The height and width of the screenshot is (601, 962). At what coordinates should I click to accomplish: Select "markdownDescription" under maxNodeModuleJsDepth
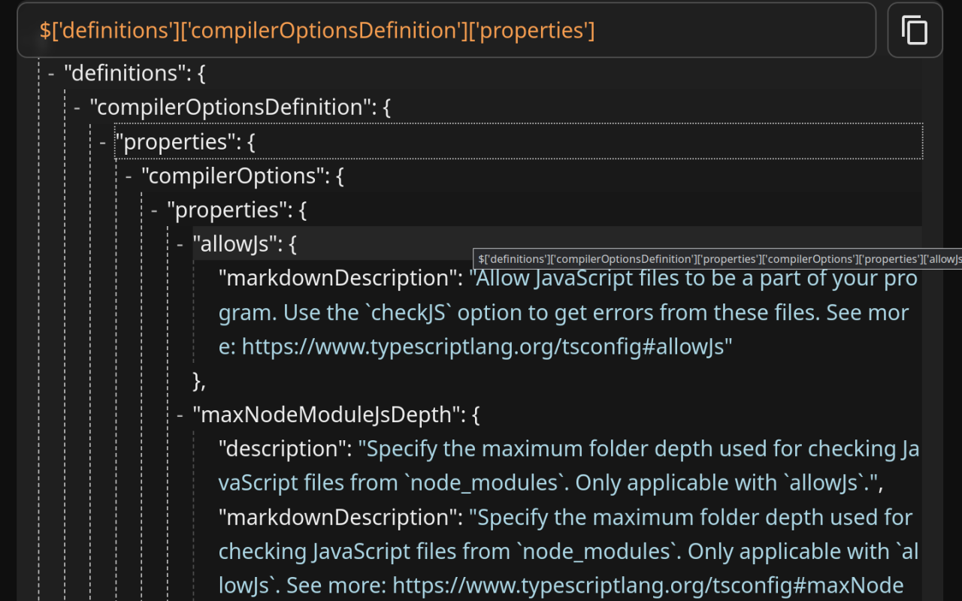(x=337, y=517)
